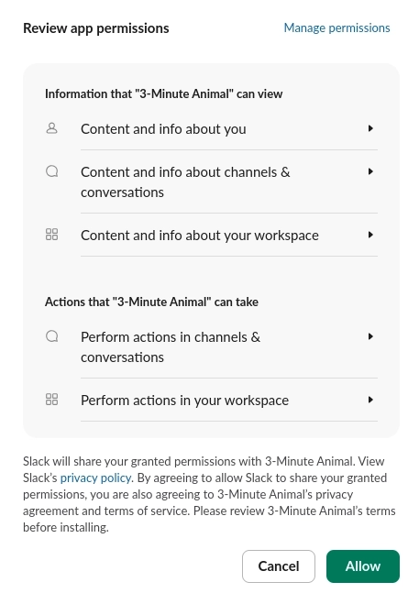This screenshot has height=604, width=419.
Task: Select 'Perform actions in channels & conversations' text
Action: 171,347
